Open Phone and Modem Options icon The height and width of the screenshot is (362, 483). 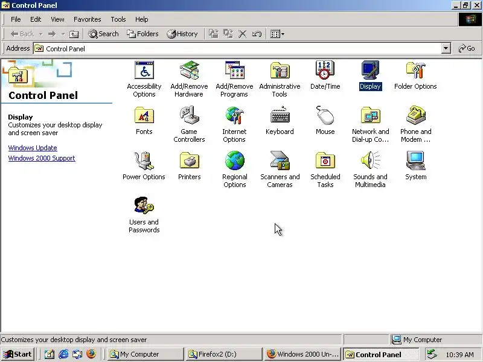pos(415,124)
